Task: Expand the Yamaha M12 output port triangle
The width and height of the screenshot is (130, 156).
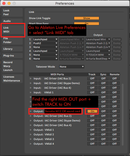Action: [31, 111]
